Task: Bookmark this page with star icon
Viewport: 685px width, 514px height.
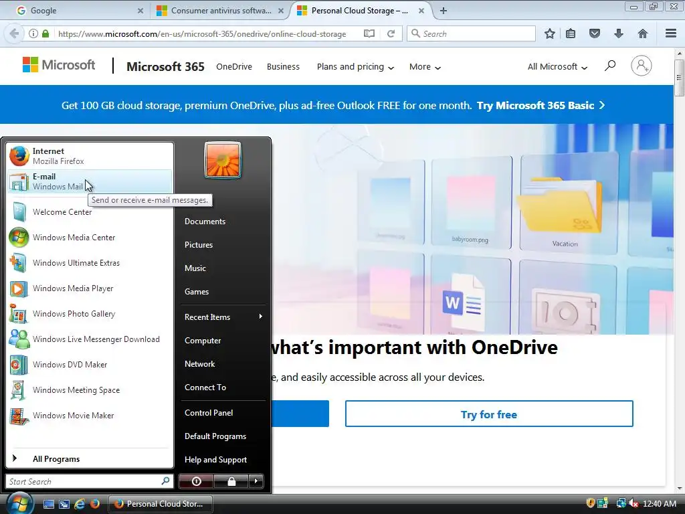Action: 550,33
